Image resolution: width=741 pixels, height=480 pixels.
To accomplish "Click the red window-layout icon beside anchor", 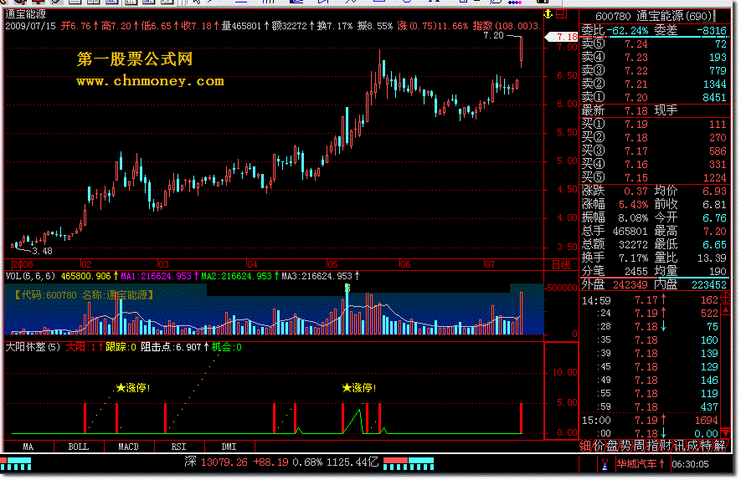I will point(562,14).
